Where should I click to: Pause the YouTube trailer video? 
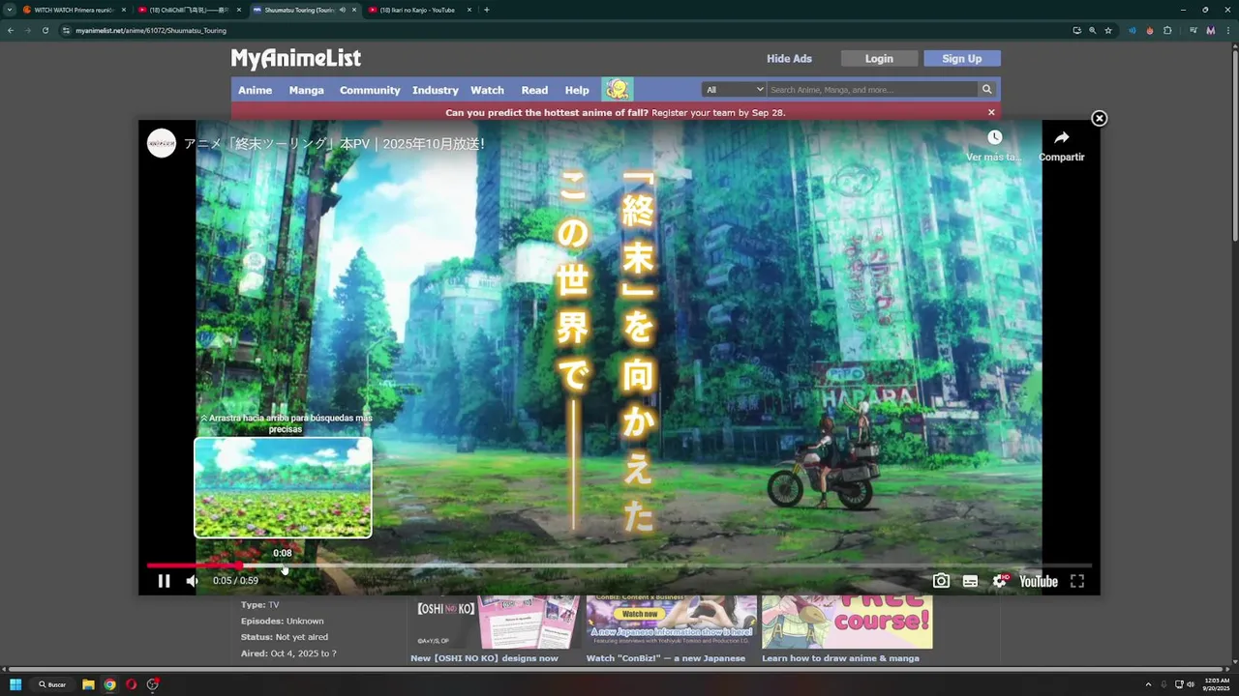point(164,581)
